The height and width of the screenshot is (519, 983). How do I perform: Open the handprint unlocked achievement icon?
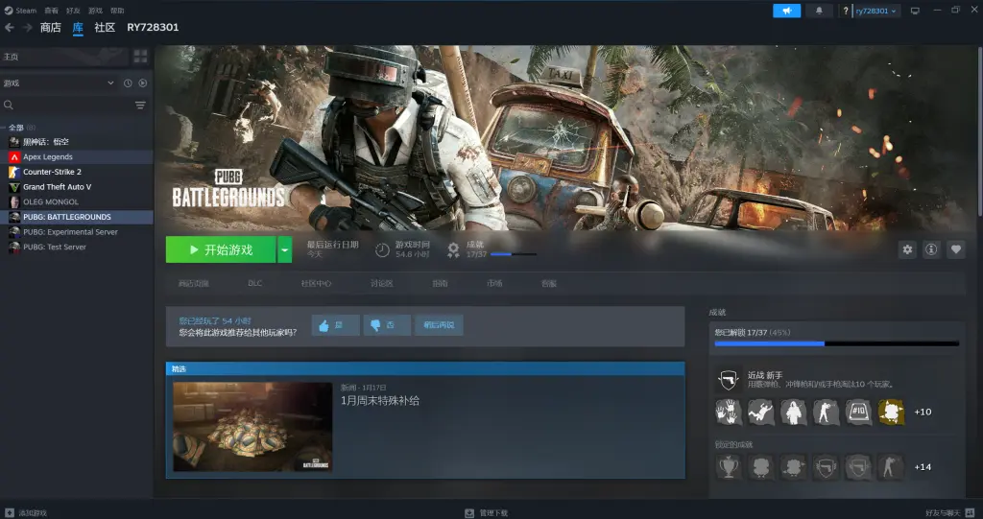point(729,413)
